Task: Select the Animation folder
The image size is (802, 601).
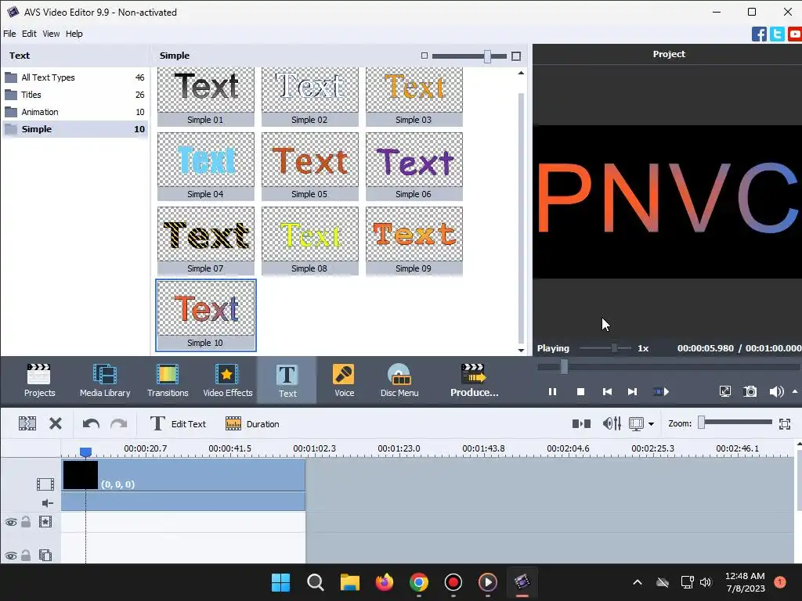Action: pyautogui.click(x=74, y=112)
